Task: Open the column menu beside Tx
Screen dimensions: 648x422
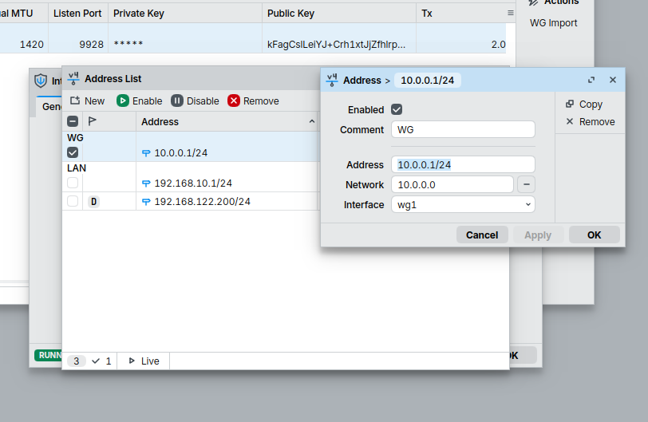Action: click(x=510, y=14)
